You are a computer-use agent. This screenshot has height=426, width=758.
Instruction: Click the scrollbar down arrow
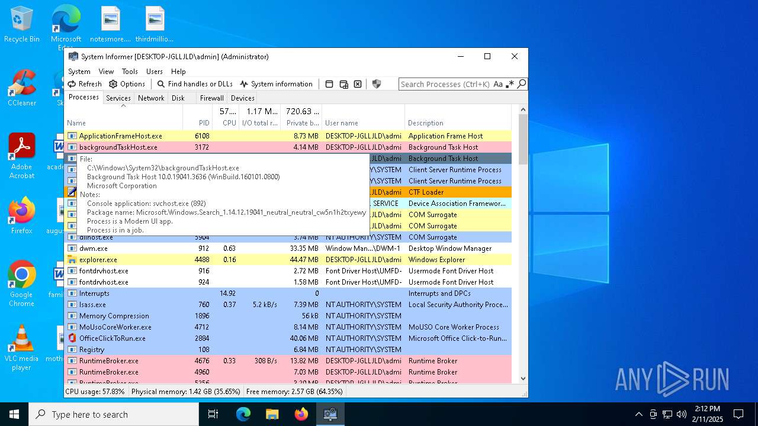pos(523,379)
